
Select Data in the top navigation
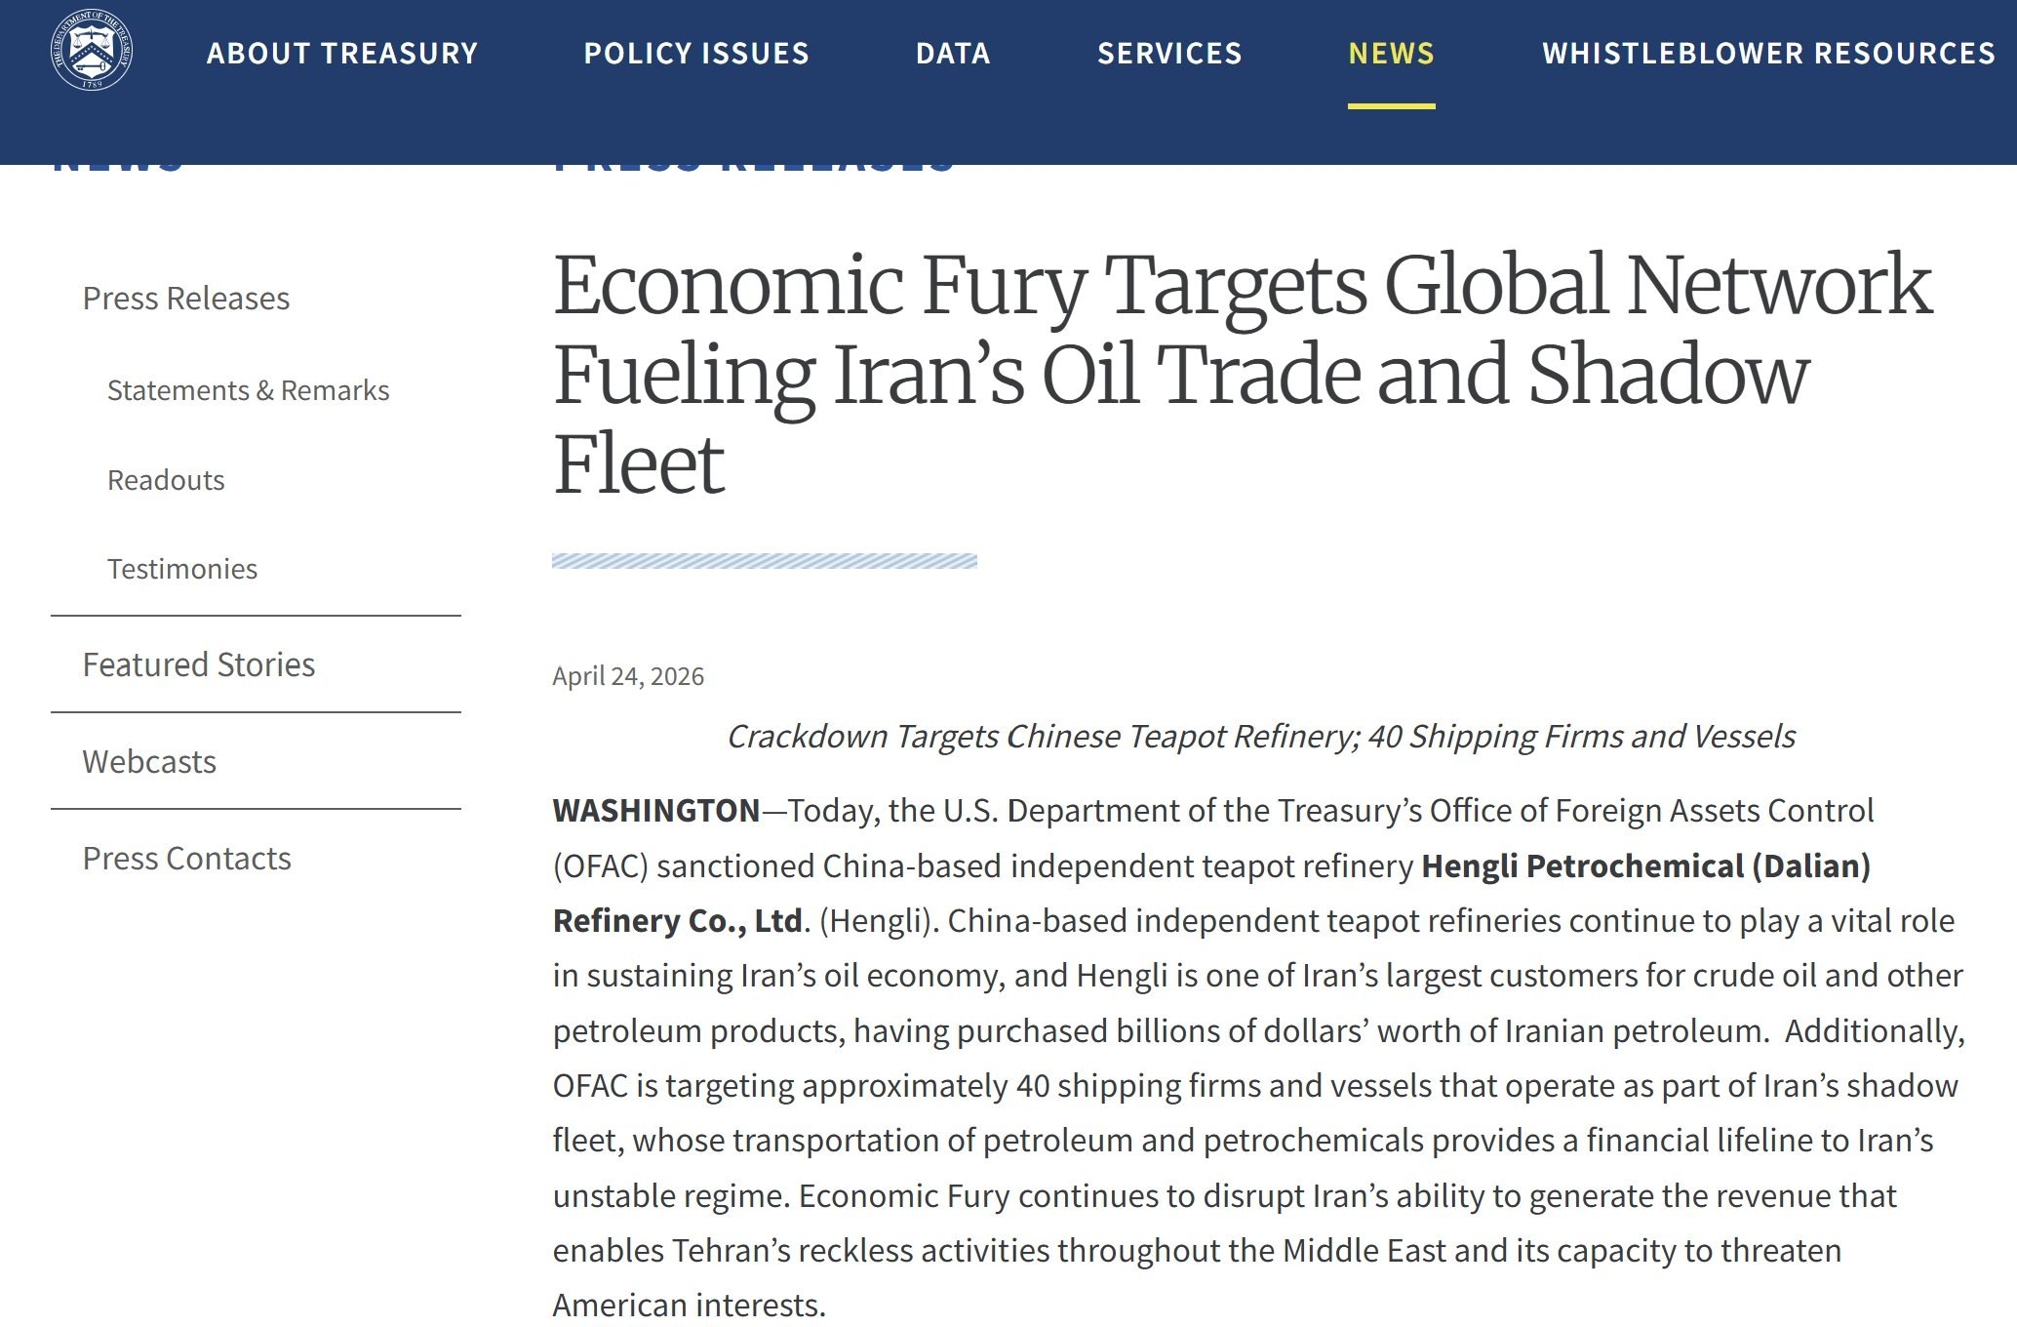[x=953, y=53]
